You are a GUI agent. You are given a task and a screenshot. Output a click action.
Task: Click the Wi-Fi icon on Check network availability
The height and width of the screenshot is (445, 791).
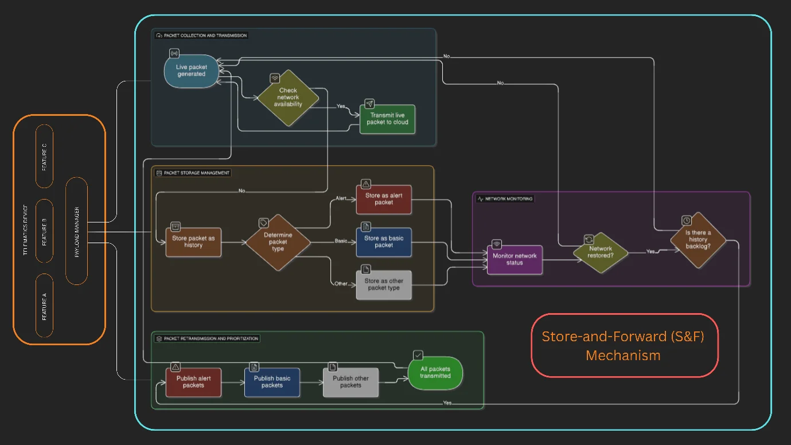point(275,79)
